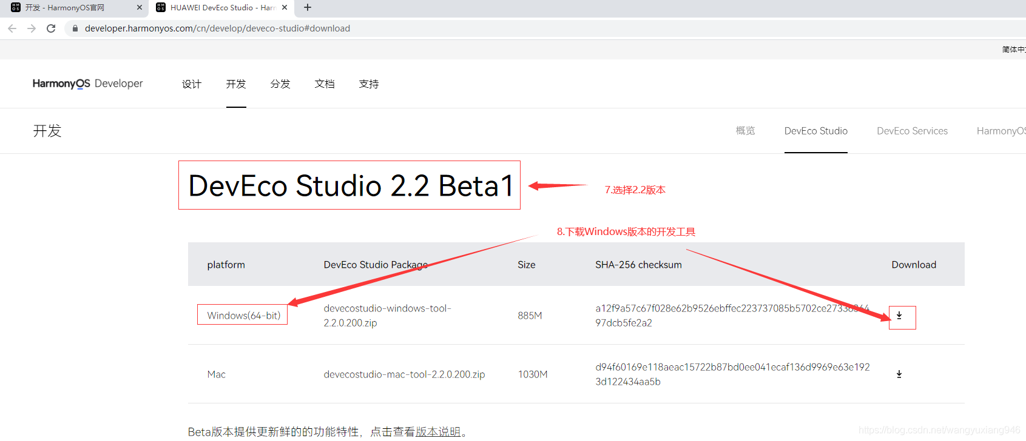
Task: Select the 概览 sub-navigation tab
Action: 745,131
